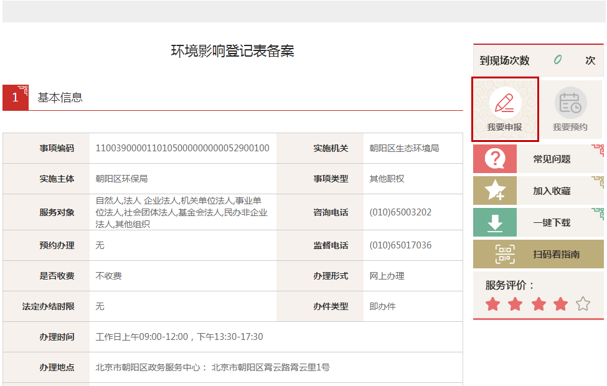
Task: Click the 我要申报 pencil icon
Action: [505, 103]
